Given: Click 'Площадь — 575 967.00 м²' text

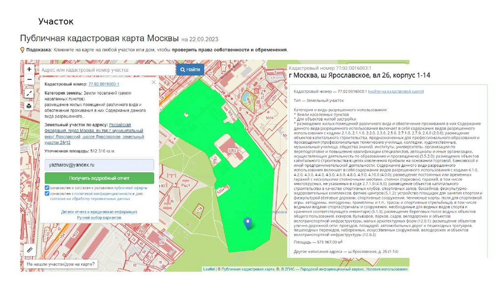Looking at the screenshot, I should (x=318, y=242).
